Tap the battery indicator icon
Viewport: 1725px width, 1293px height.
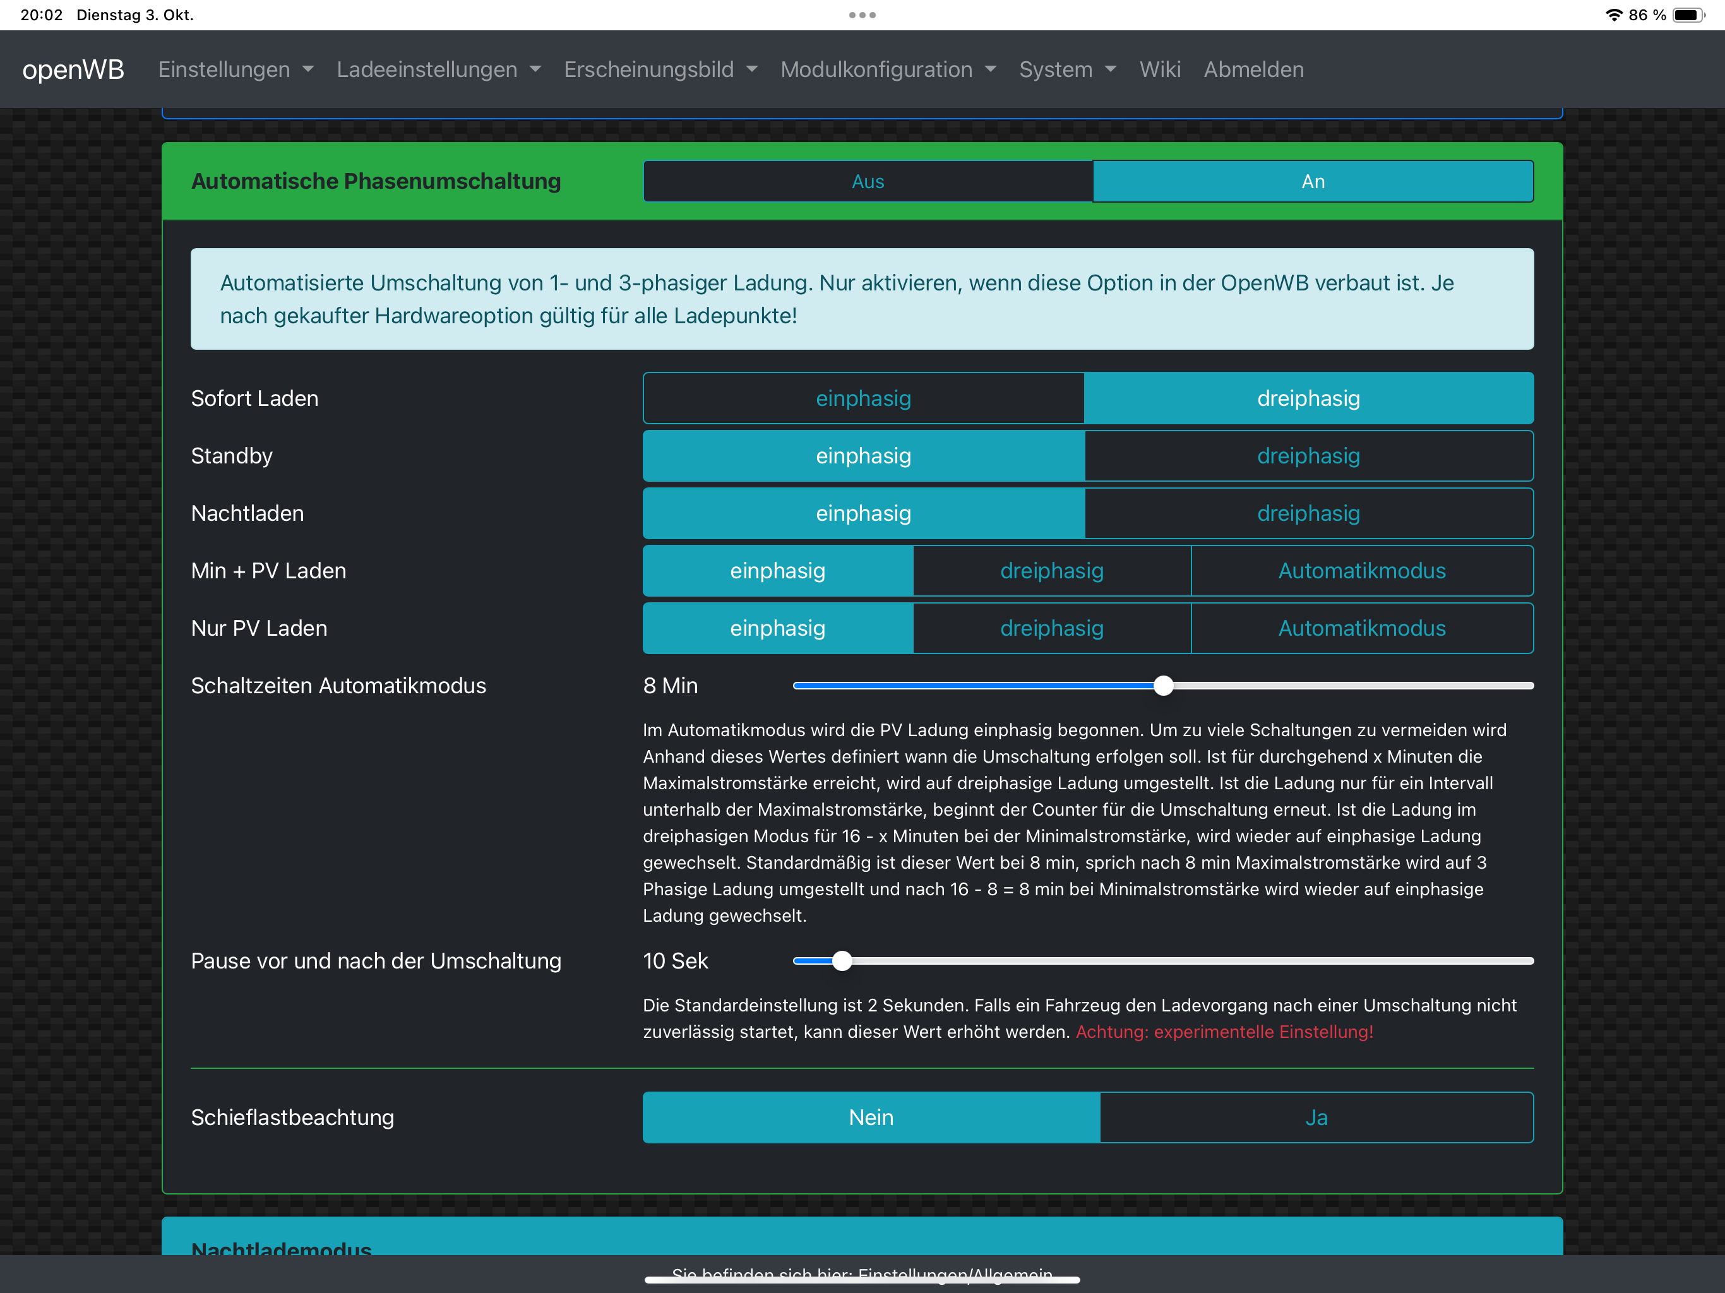coord(1688,15)
